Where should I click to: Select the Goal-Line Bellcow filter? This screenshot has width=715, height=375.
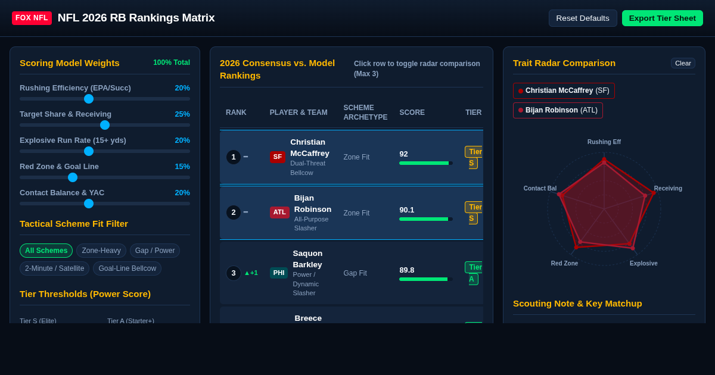(127, 268)
